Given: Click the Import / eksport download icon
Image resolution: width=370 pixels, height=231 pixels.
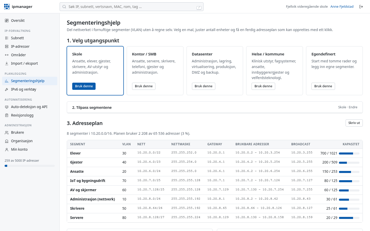Looking at the screenshot, I should pyautogui.click(x=7, y=63).
